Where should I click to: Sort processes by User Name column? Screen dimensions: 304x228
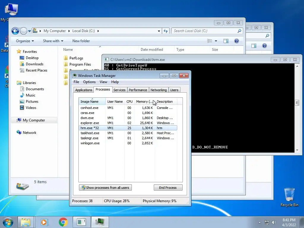click(x=115, y=102)
